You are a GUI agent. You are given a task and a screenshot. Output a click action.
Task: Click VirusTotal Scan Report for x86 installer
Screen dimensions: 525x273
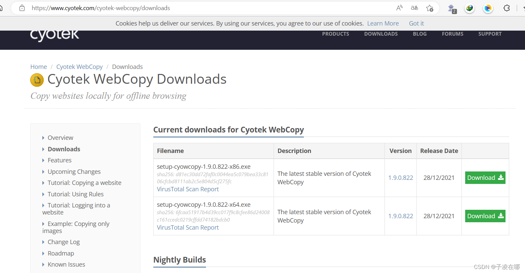pyautogui.click(x=188, y=189)
